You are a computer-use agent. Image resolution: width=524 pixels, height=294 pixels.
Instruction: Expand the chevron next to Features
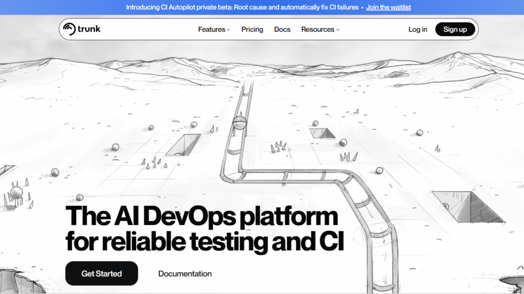(x=228, y=30)
